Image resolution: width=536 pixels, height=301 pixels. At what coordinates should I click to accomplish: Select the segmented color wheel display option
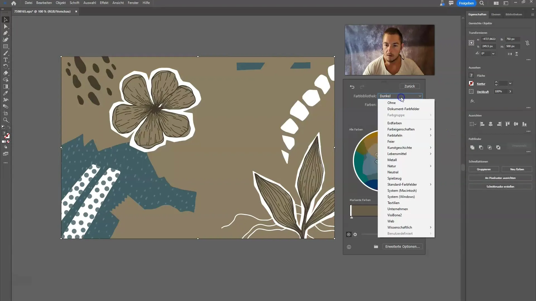(355, 234)
